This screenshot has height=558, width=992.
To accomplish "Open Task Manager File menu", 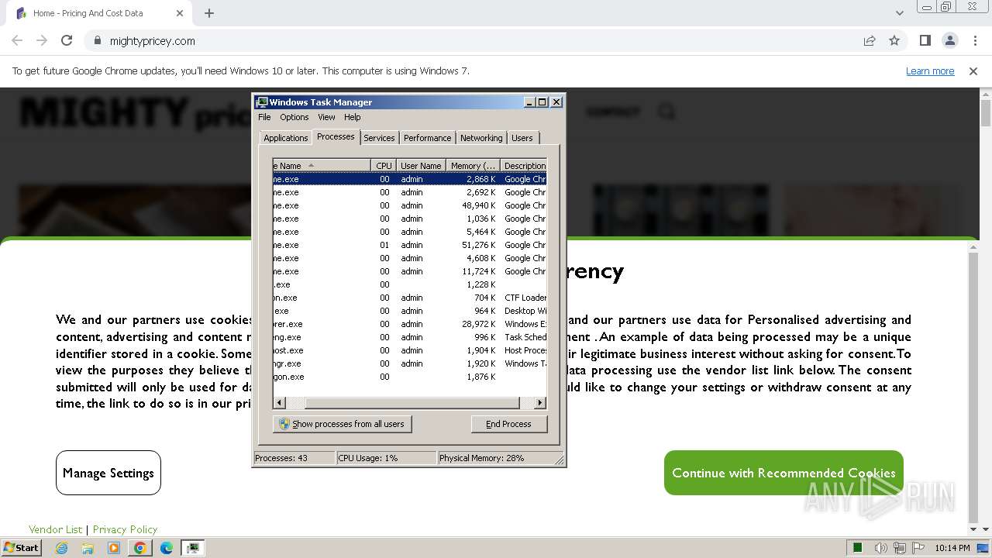I will pyautogui.click(x=264, y=117).
